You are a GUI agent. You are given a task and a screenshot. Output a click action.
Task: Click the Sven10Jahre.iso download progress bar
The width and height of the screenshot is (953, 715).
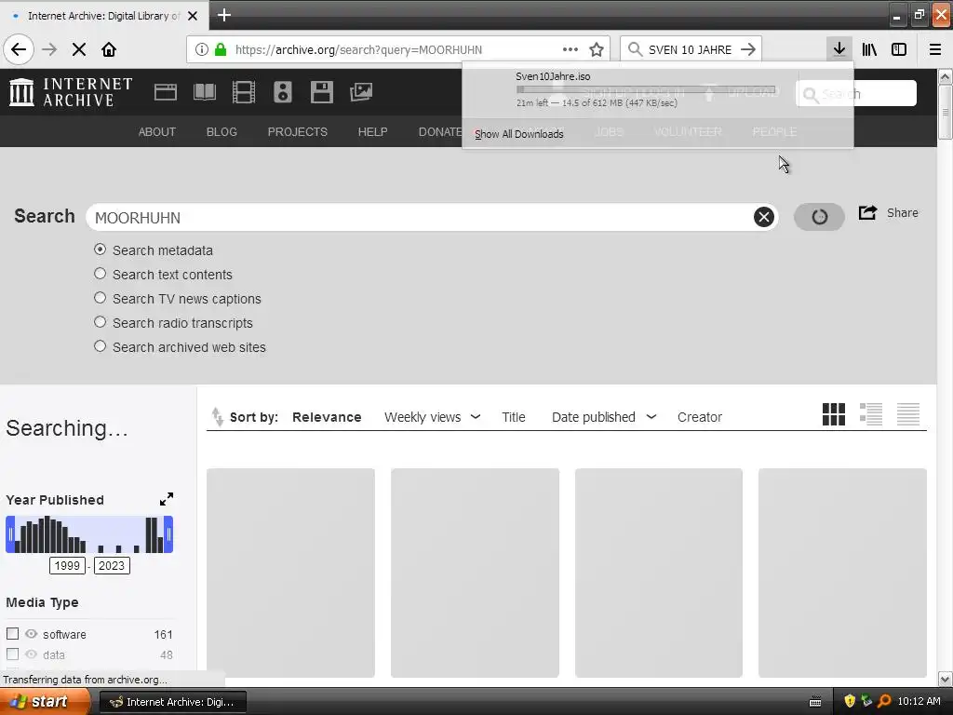646,89
